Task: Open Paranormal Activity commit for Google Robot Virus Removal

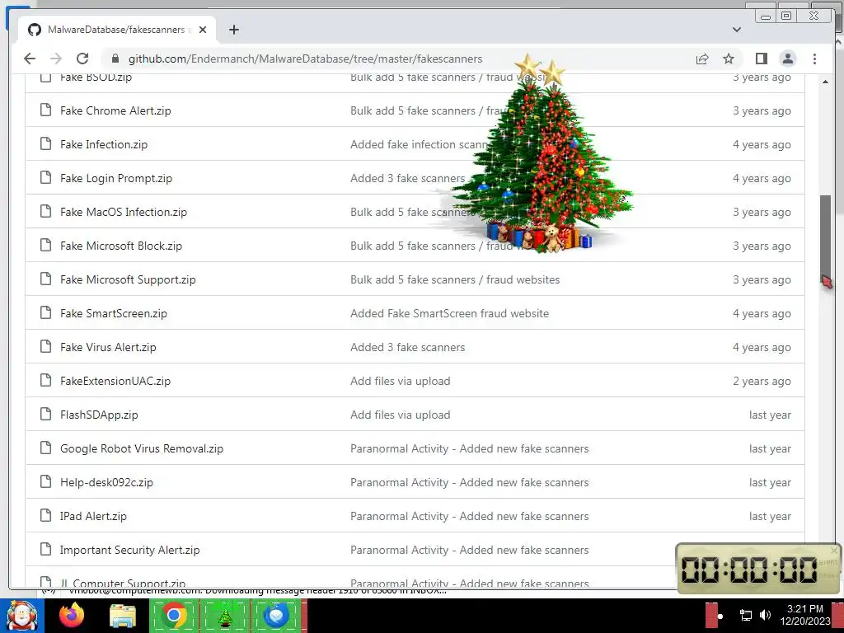Action: (469, 448)
